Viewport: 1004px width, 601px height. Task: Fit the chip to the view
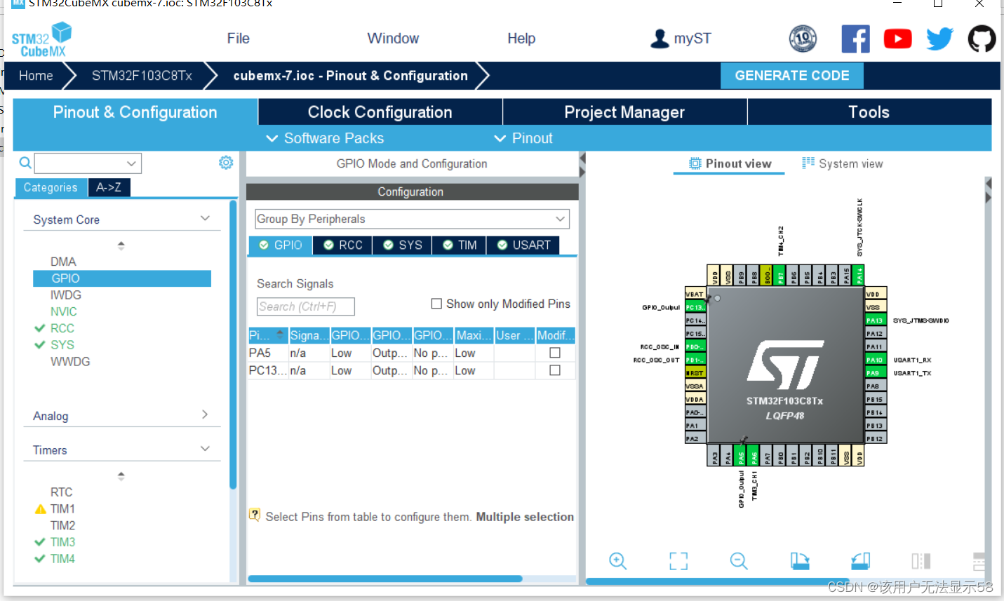click(678, 561)
